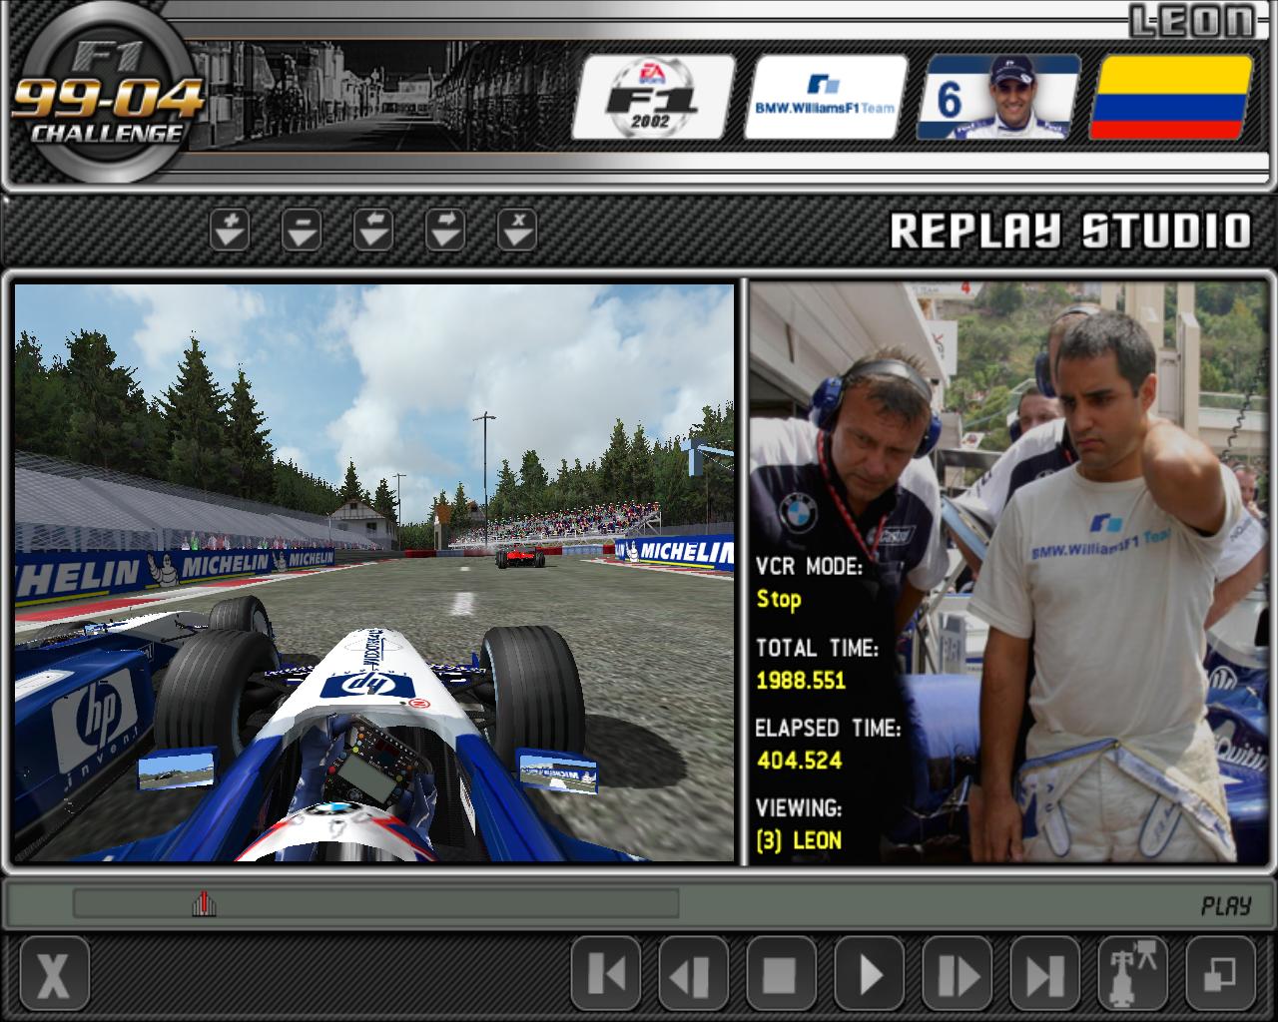Play the replay
This screenshot has height=1022, width=1278.
(x=870, y=974)
